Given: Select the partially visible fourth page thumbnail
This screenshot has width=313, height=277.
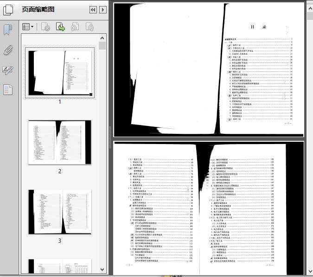Looking at the screenshot, I should pos(60,266).
